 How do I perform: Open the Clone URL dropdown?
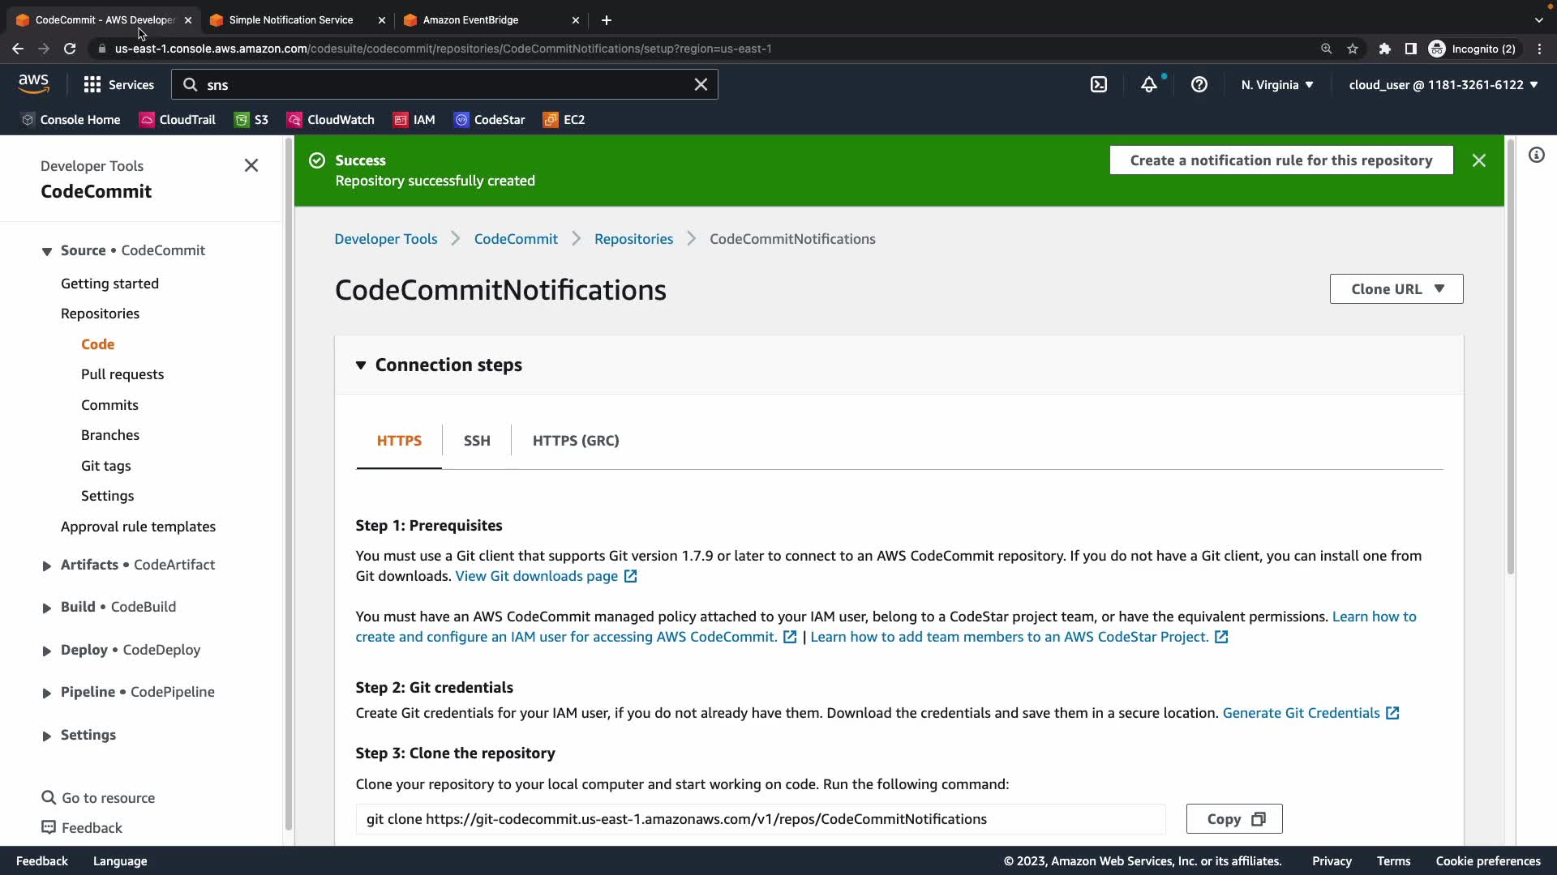(1396, 289)
